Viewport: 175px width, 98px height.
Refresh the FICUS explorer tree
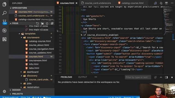(47, 23)
